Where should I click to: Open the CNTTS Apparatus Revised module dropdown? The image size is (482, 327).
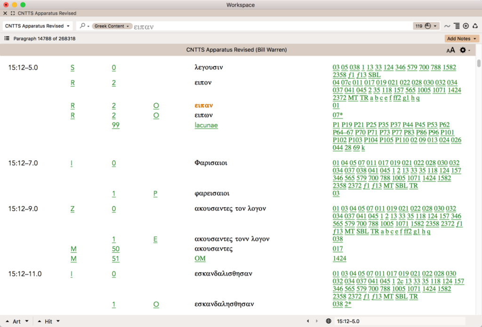(x=38, y=26)
